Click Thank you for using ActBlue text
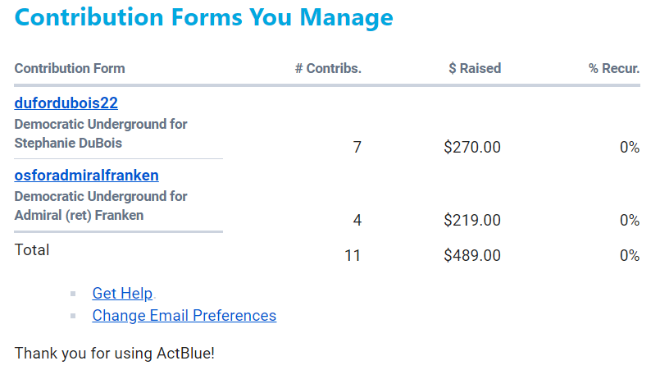The image size is (651, 370). 114,354
